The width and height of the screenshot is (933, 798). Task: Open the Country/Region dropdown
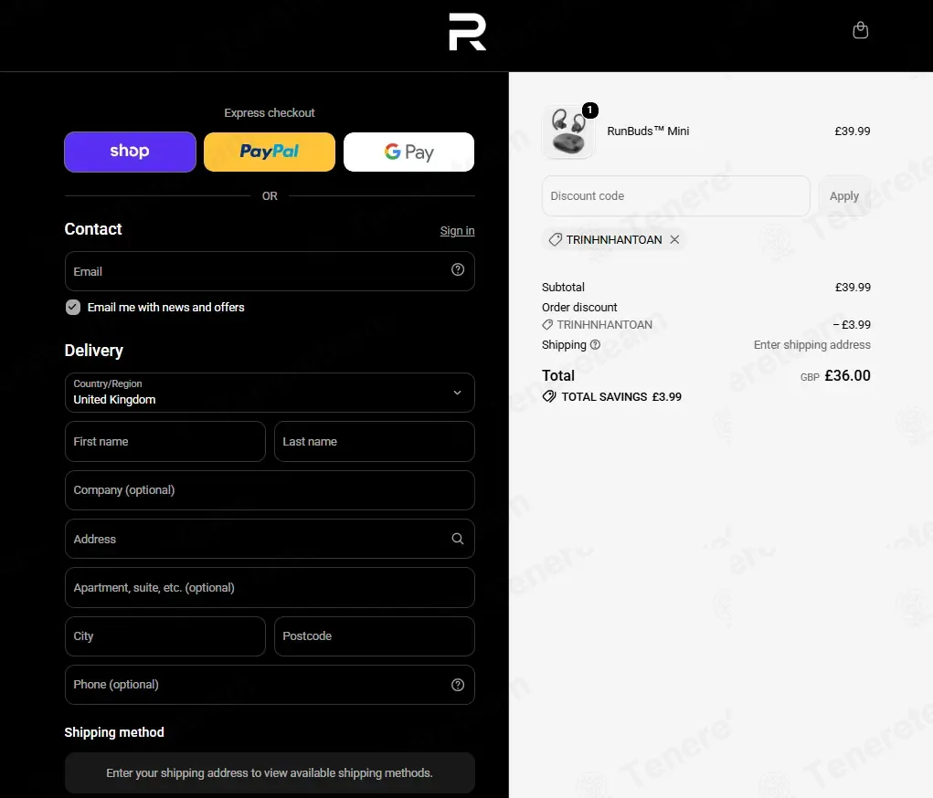click(x=270, y=393)
